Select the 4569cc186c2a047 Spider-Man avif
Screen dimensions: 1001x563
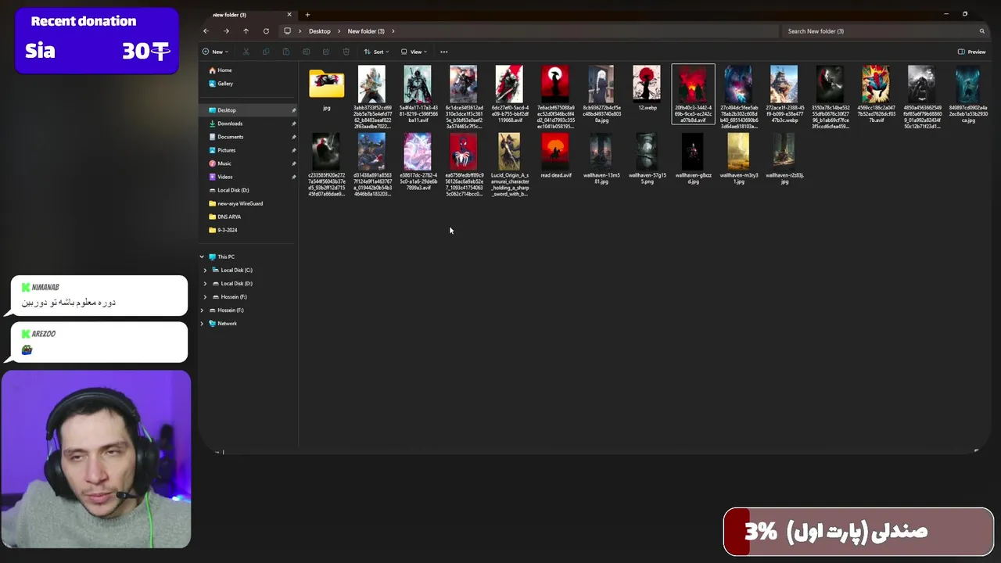876,94
